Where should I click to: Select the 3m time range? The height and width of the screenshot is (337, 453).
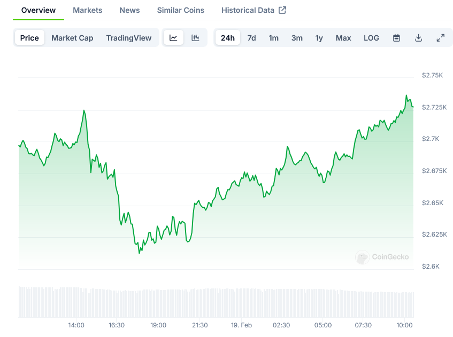(x=297, y=38)
